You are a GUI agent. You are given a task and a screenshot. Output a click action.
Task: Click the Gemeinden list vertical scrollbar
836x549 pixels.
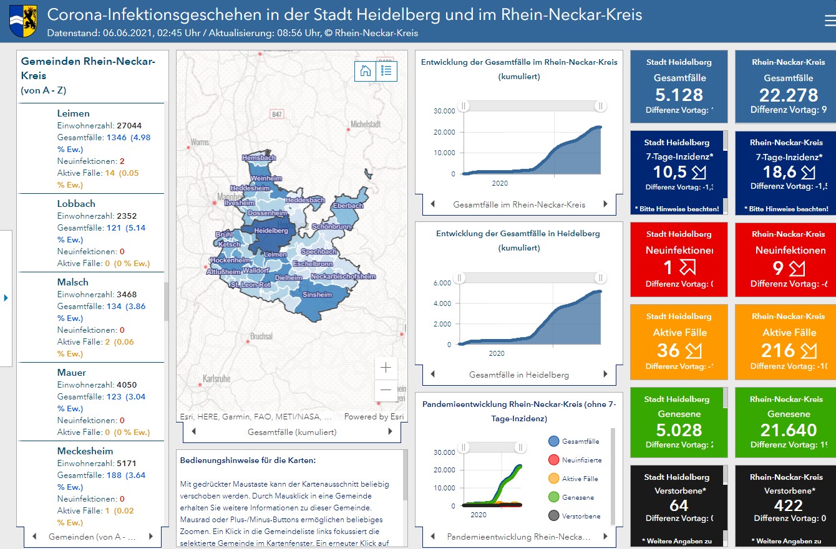[x=166, y=301]
